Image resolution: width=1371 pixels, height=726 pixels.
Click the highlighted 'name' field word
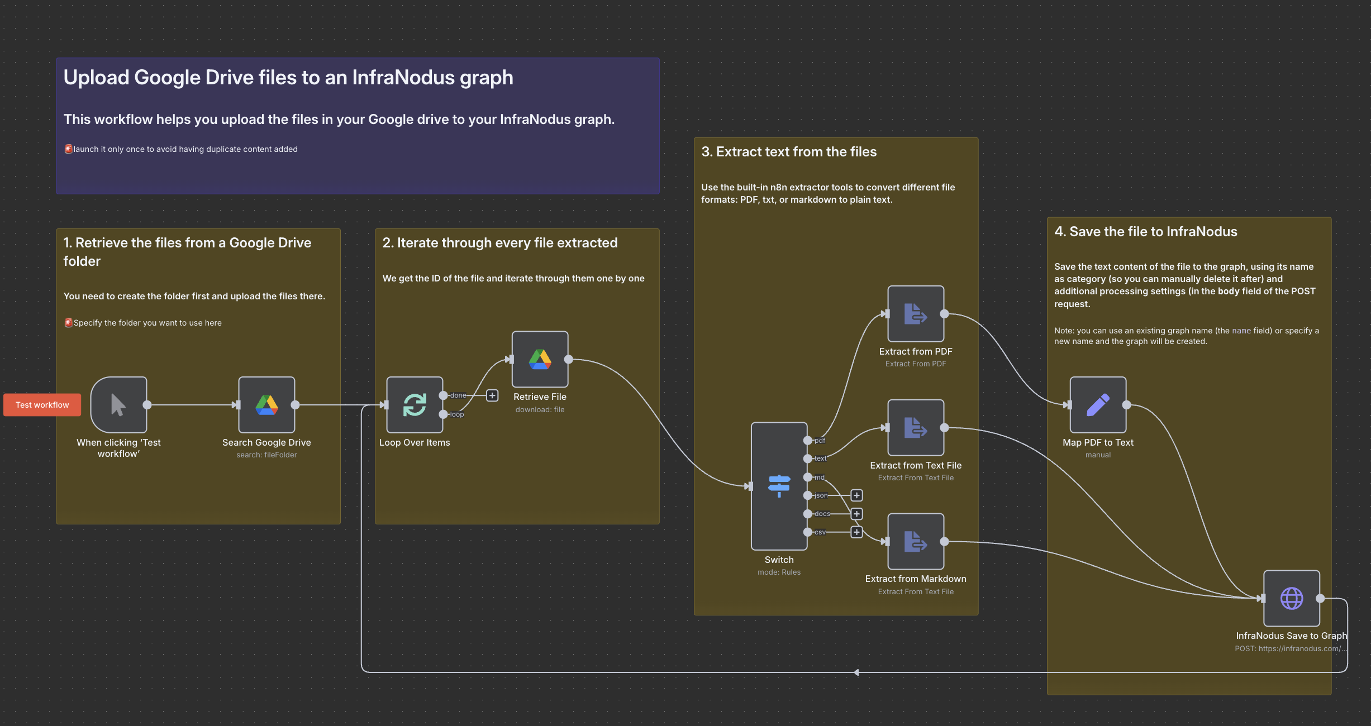point(1241,331)
